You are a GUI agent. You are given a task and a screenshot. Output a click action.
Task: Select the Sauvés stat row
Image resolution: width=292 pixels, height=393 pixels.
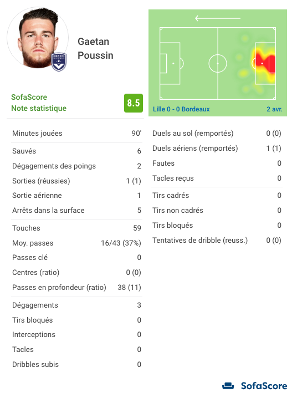pyautogui.click(x=76, y=151)
